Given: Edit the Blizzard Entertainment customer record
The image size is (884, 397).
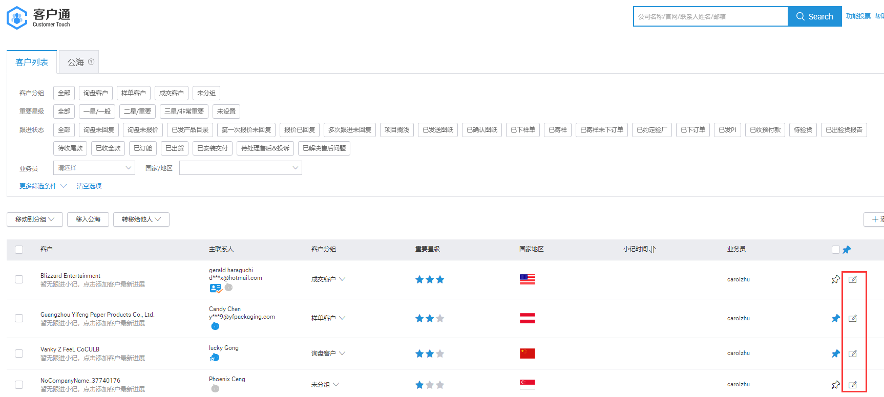Looking at the screenshot, I should [x=853, y=279].
